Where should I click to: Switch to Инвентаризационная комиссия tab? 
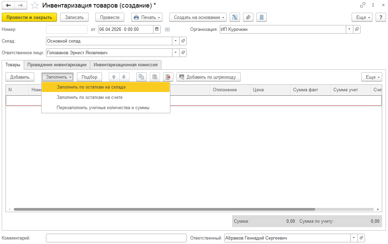click(x=125, y=65)
